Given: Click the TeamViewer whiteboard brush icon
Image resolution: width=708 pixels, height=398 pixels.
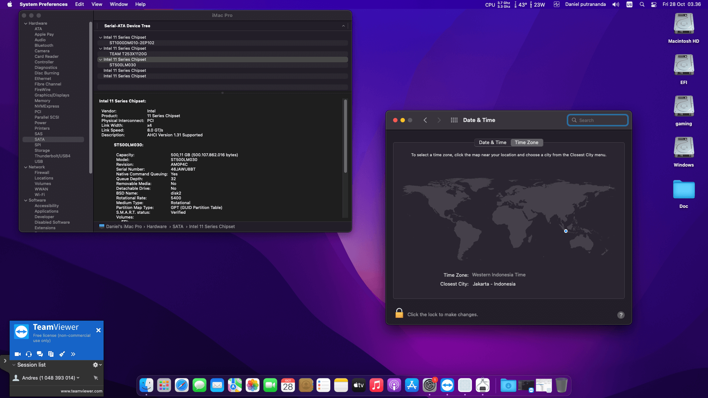Looking at the screenshot, I should coord(62,354).
